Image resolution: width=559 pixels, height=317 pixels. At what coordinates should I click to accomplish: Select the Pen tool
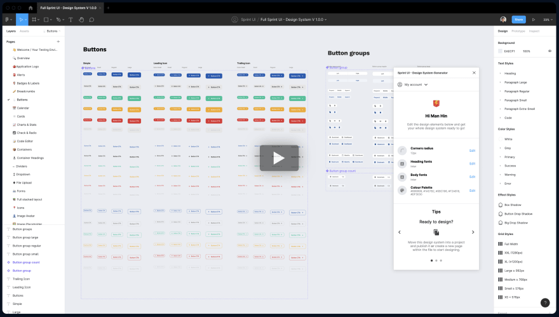[x=59, y=20]
